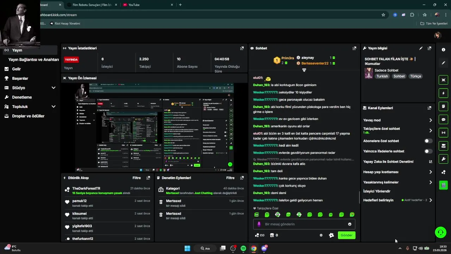Open the Tüm Yer İşaretleri folder

coord(434,24)
